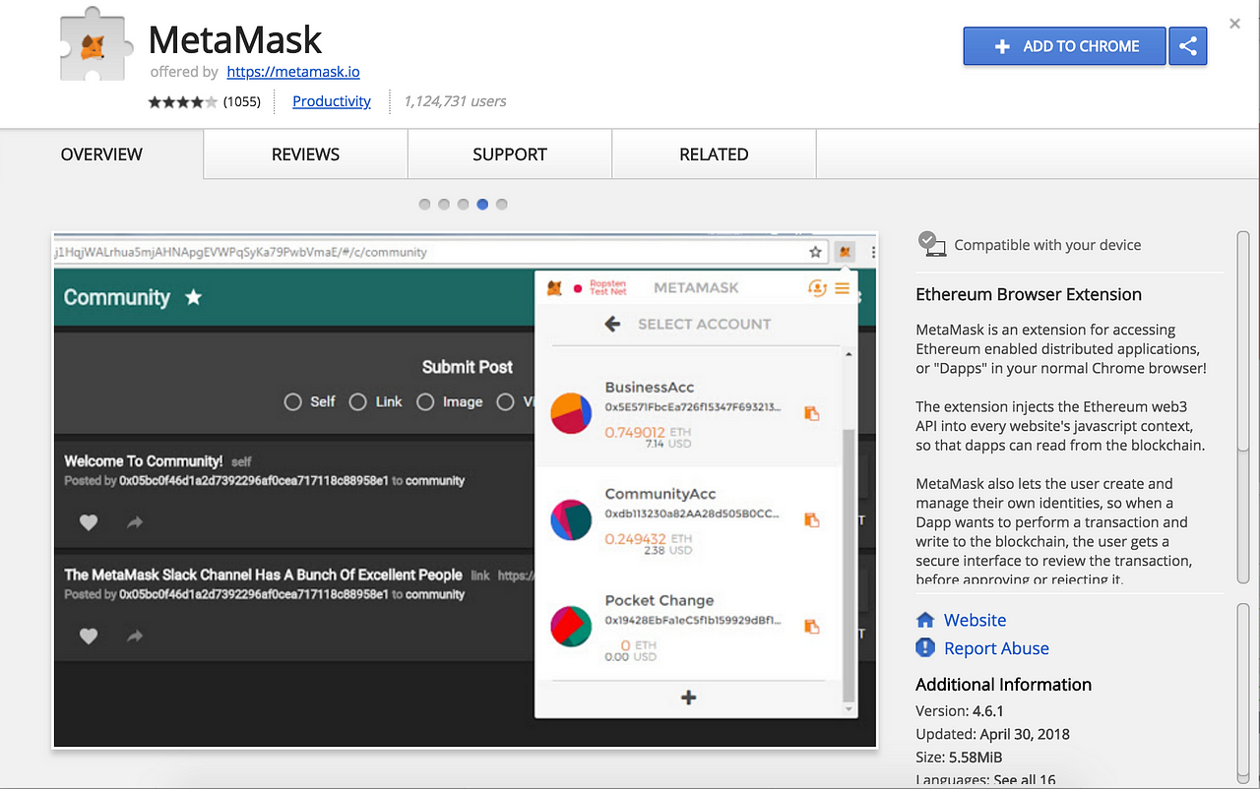Screen dimensions: 1260x789
Task: Click the MetaMask fox extension icon in toolbar
Action: tap(845, 252)
